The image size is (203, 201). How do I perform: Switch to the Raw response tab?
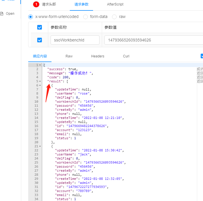[x=69, y=56]
